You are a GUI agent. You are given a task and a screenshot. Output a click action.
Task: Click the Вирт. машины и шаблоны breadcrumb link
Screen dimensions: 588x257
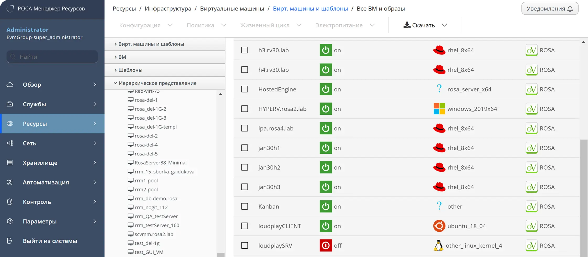tap(310, 8)
